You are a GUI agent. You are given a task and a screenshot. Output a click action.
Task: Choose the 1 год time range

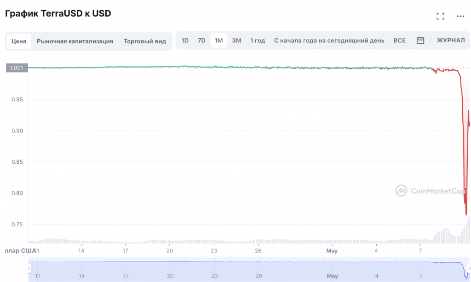coord(258,40)
